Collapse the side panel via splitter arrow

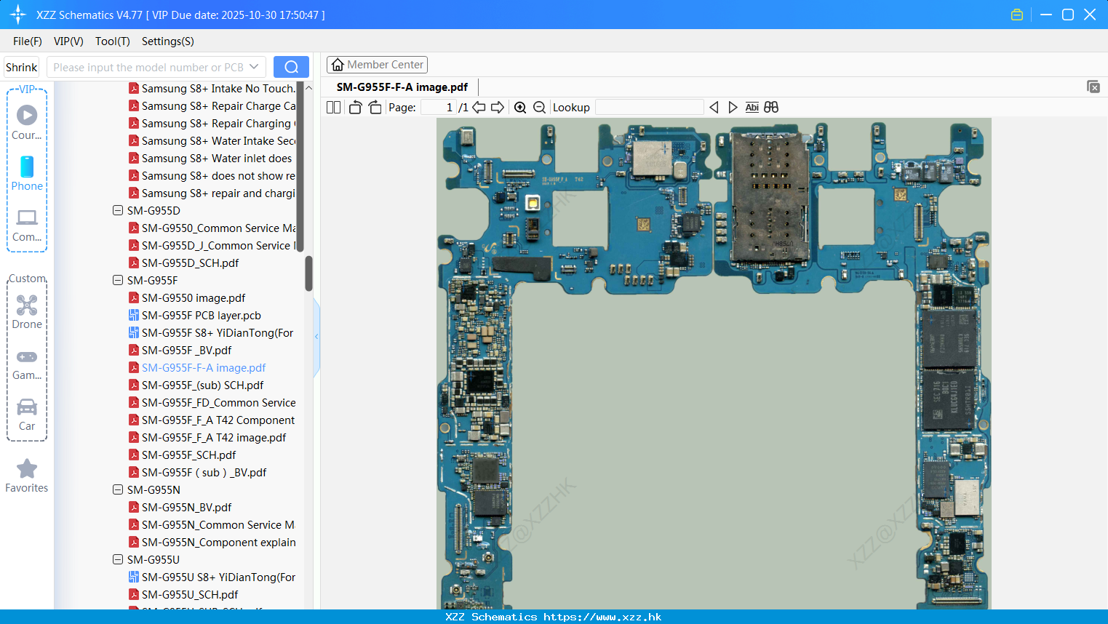316,337
